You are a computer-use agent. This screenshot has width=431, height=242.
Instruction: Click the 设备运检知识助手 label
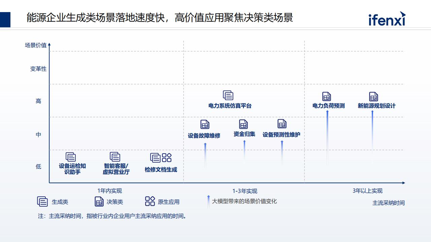[72, 169]
